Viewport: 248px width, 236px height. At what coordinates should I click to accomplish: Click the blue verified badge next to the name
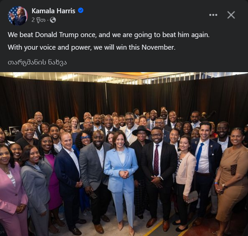click(81, 11)
